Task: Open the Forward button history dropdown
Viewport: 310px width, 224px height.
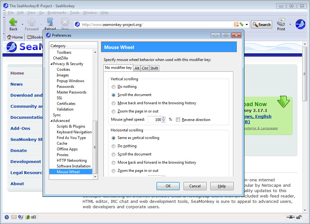Action: [41, 24]
